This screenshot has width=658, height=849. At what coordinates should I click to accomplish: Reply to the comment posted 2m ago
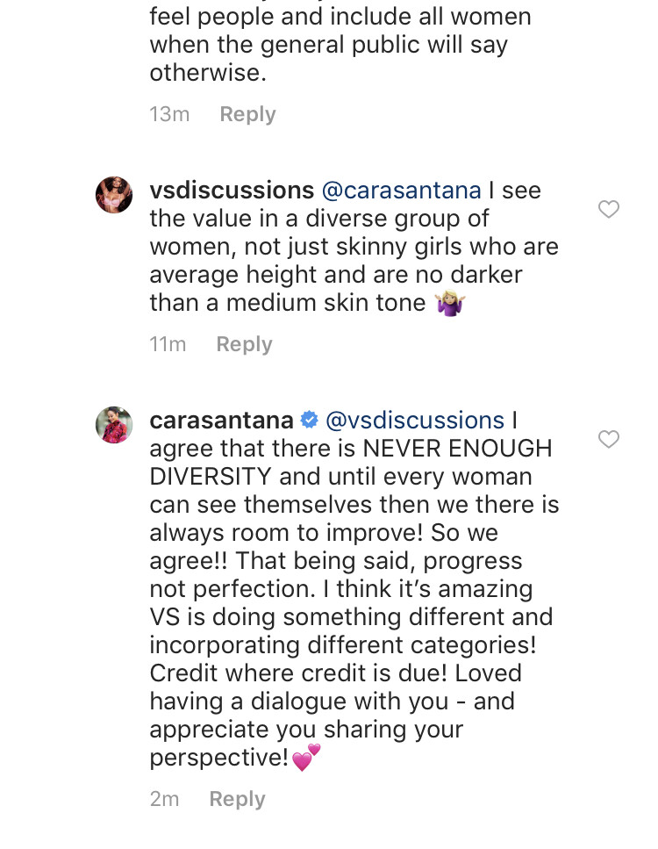click(237, 799)
